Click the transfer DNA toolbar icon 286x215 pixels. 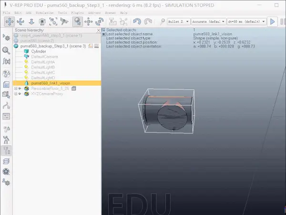click(x=123, y=22)
